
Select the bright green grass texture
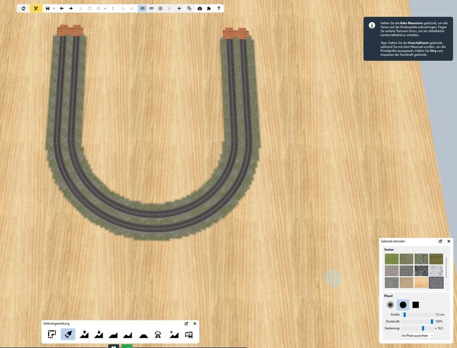[391, 259]
